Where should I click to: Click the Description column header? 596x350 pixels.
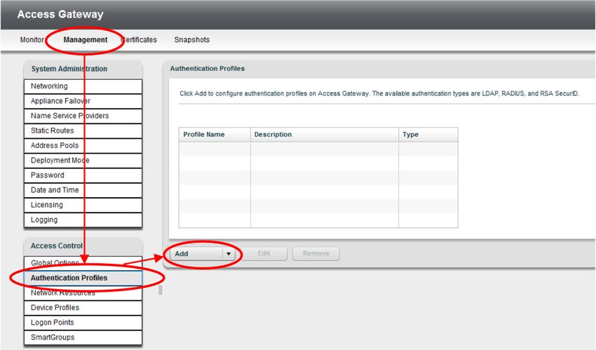pyautogui.click(x=325, y=135)
